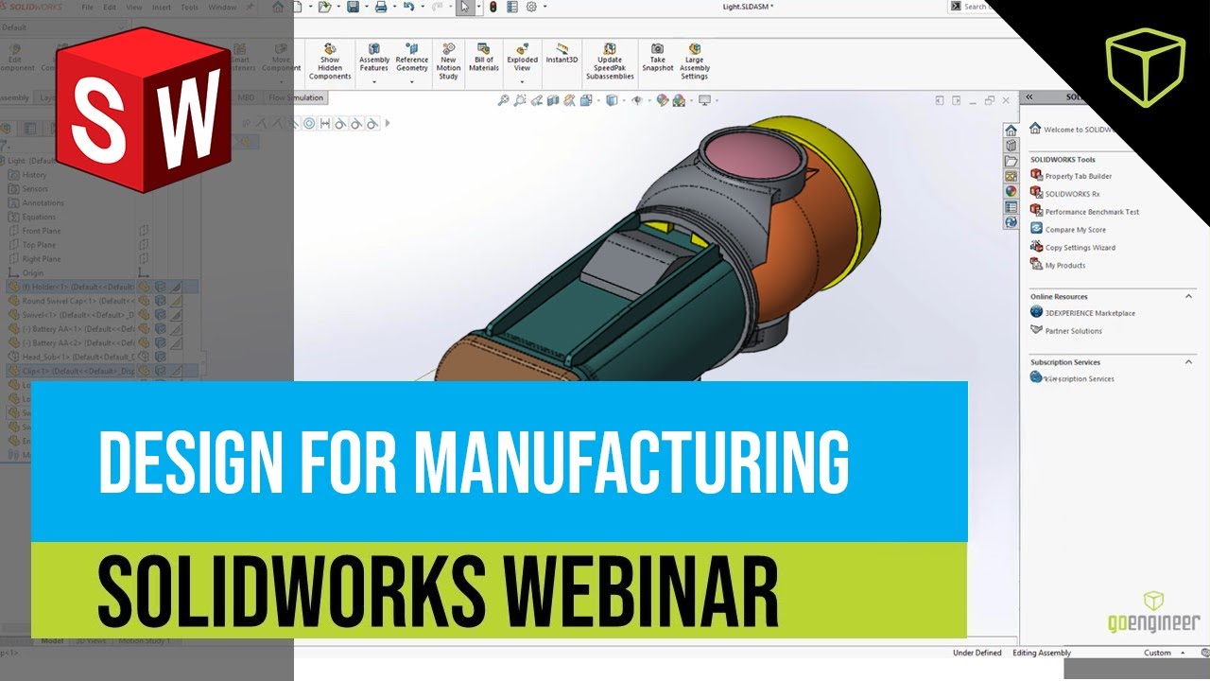Open My Products link
1210x681 pixels.
[x=1058, y=266]
